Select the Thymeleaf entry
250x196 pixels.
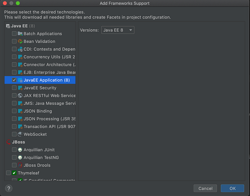pos(40,173)
